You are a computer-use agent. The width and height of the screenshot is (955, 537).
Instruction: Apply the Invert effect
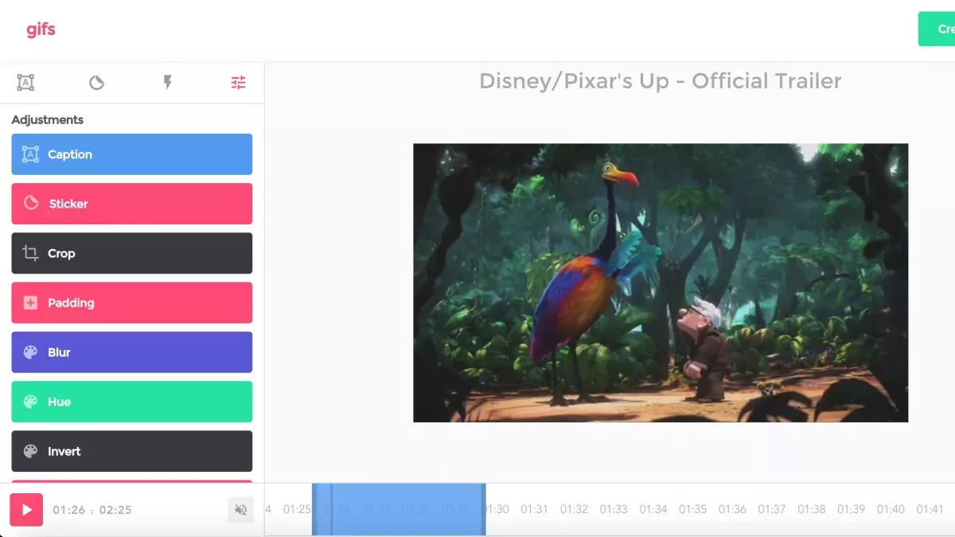[132, 451]
